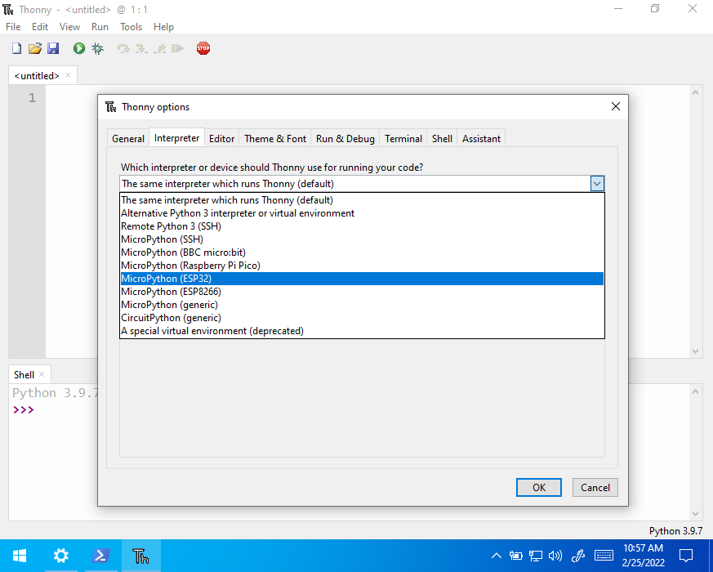Close the Shell panel tab
The height and width of the screenshot is (572, 713).
pos(42,374)
